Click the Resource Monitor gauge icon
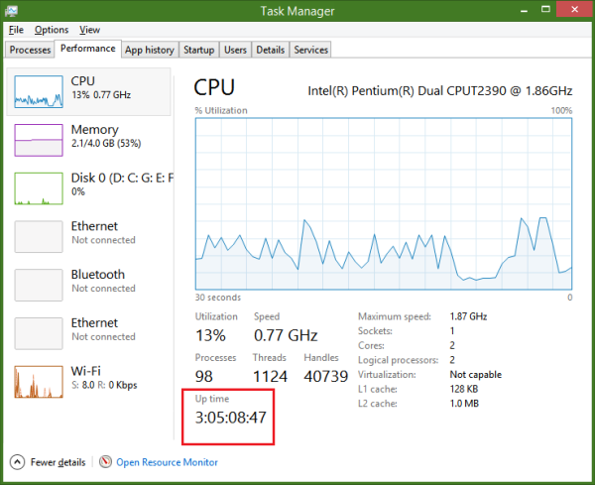Viewport: 595px width, 485px height. [105, 461]
